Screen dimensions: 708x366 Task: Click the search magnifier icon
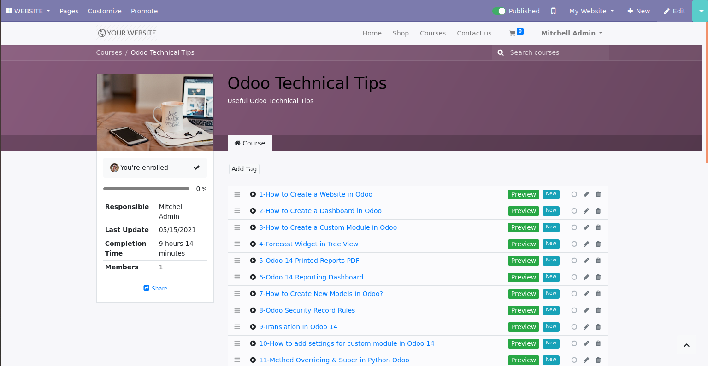coord(501,52)
